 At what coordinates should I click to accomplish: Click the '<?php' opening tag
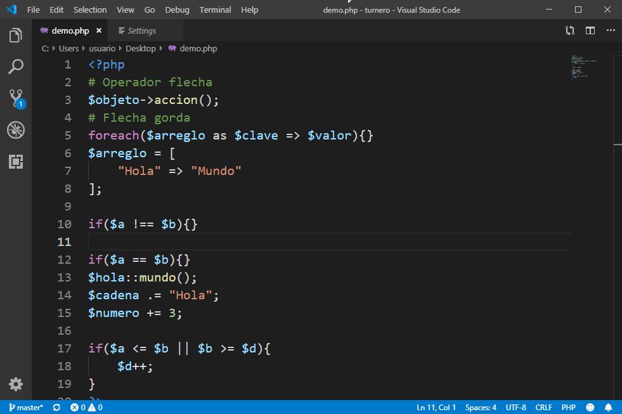pyautogui.click(x=107, y=65)
